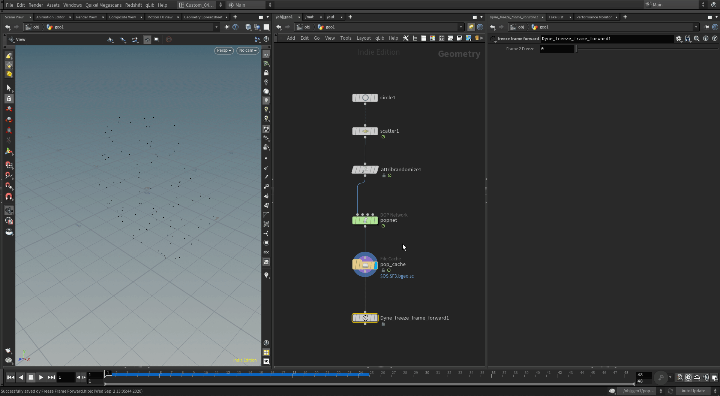
Task: Click the Frame 2 Freeze value field
Action: pyautogui.click(x=557, y=49)
